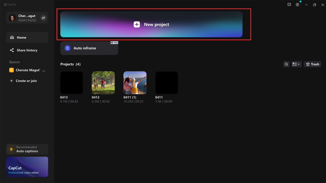The width and height of the screenshot is (326, 183).
Task: Open the 0412 project thumbnail
Action: 103,82
